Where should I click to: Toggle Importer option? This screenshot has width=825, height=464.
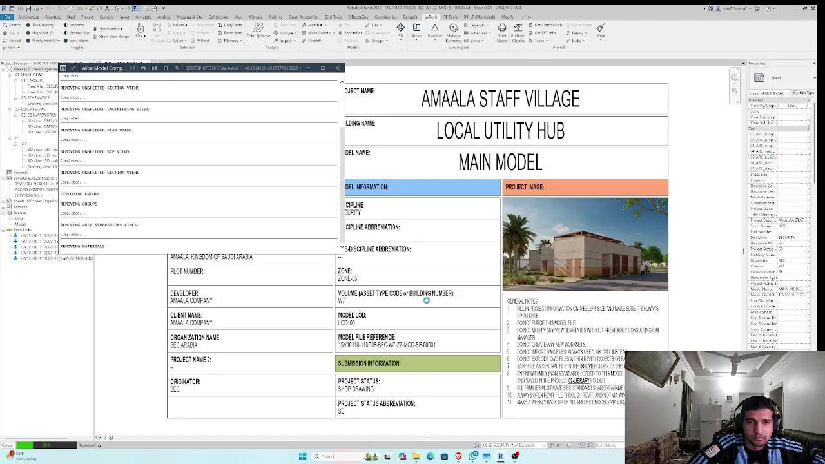coord(74,25)
